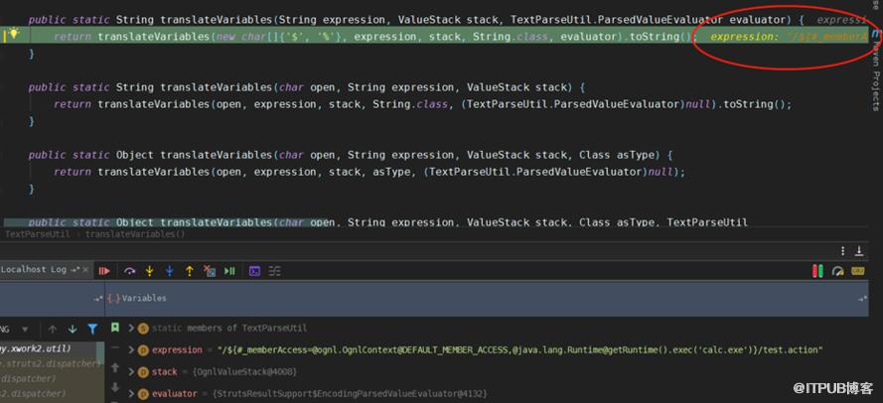
Task: Click the blue filter frames icon
Action: (92, 329)
